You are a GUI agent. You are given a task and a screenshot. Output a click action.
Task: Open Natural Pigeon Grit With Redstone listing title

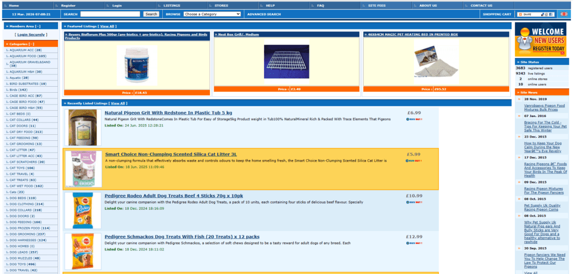168,113
